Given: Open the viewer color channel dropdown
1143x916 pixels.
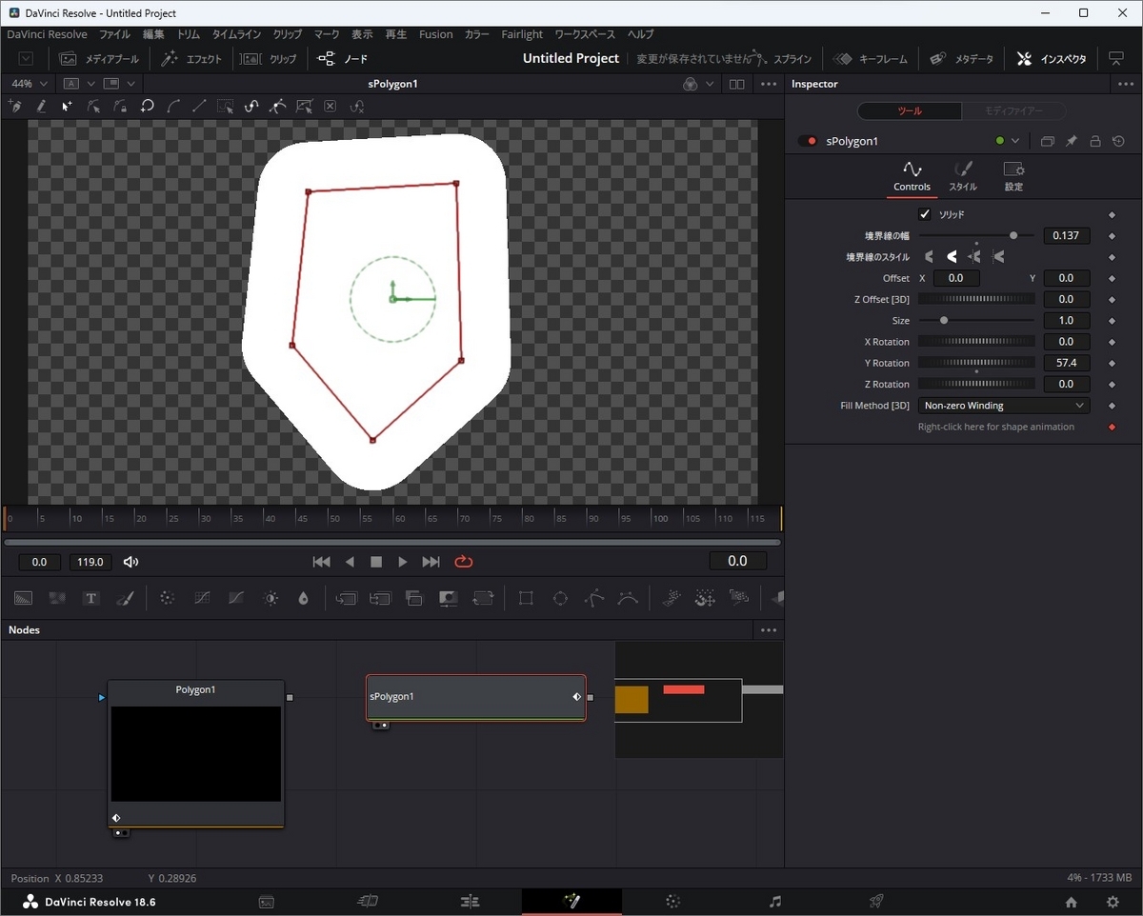Looking at the screenshot, I should coord(699,84).
